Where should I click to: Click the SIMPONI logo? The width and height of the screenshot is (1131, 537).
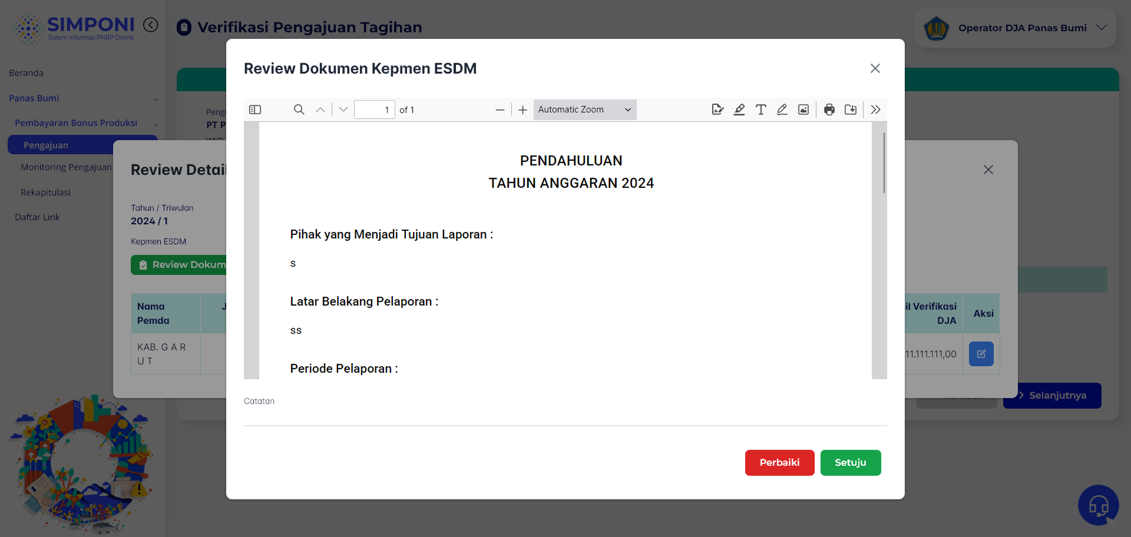(x=74, y=28)
